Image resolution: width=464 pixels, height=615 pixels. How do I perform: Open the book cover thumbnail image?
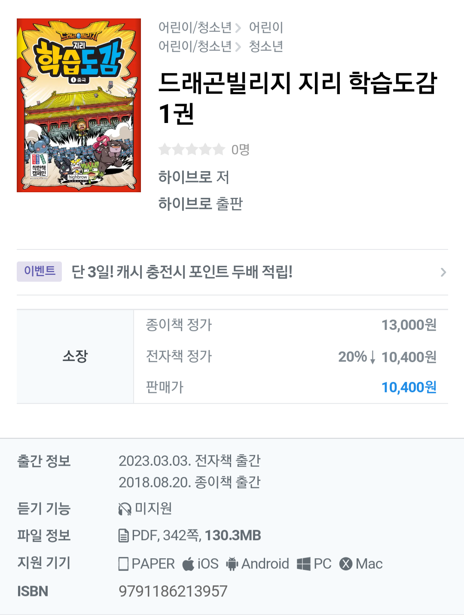click(x=79, y=105)
